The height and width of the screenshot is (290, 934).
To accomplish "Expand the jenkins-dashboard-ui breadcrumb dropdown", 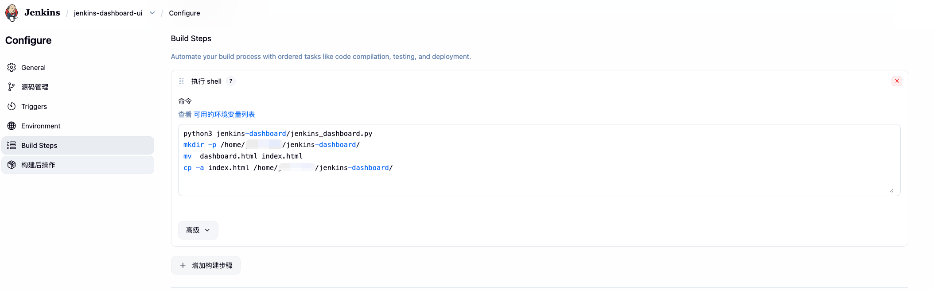I will click(x=152, y=13).
